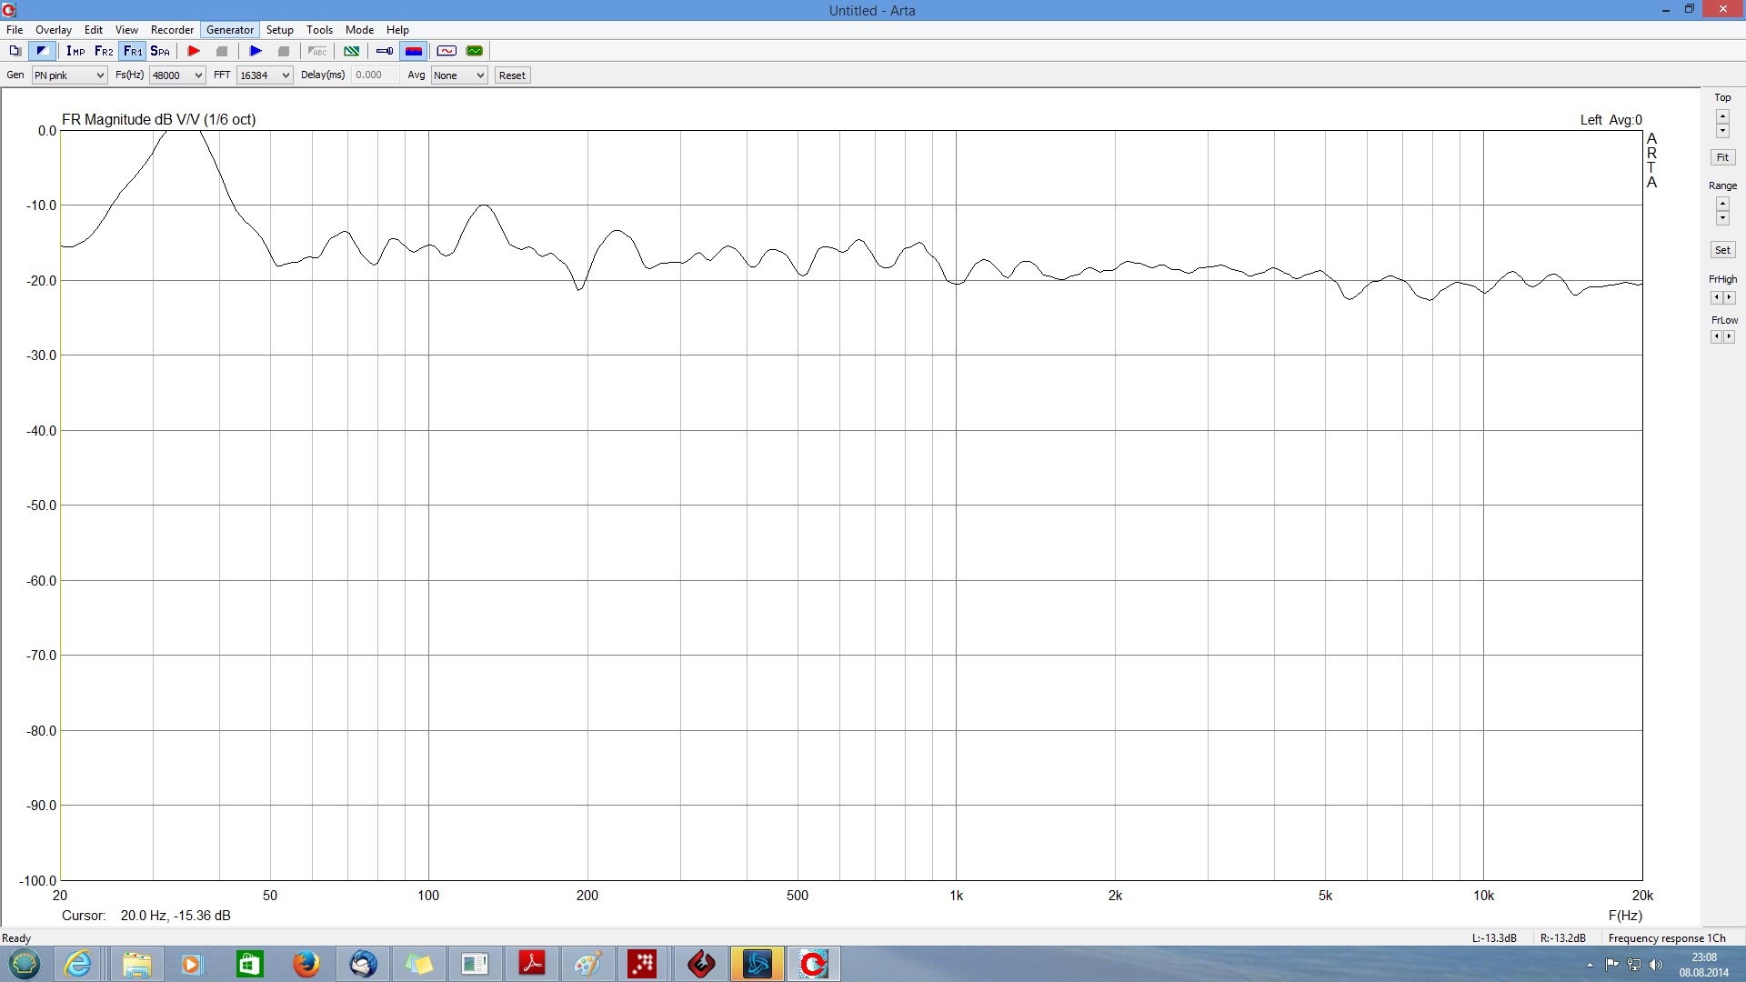Click the FrLow left arrow
Screen dimensions: 1746x982
[x=1716, y=336]
